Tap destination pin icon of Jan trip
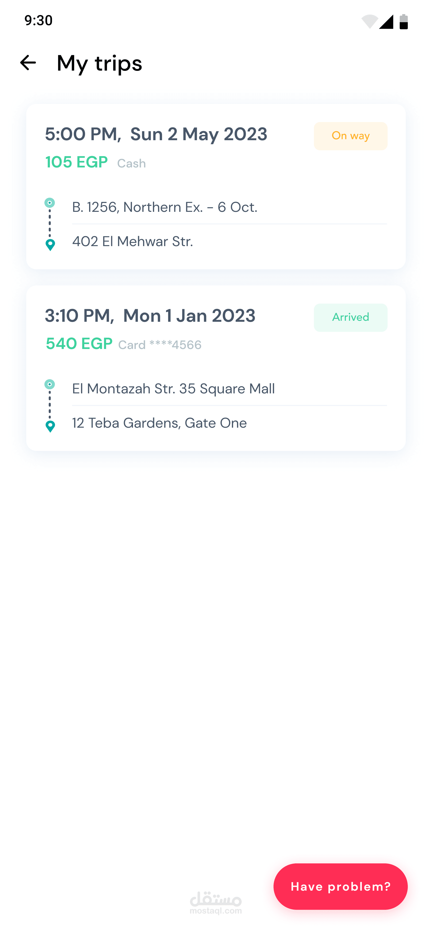 [x=50, y=426]
